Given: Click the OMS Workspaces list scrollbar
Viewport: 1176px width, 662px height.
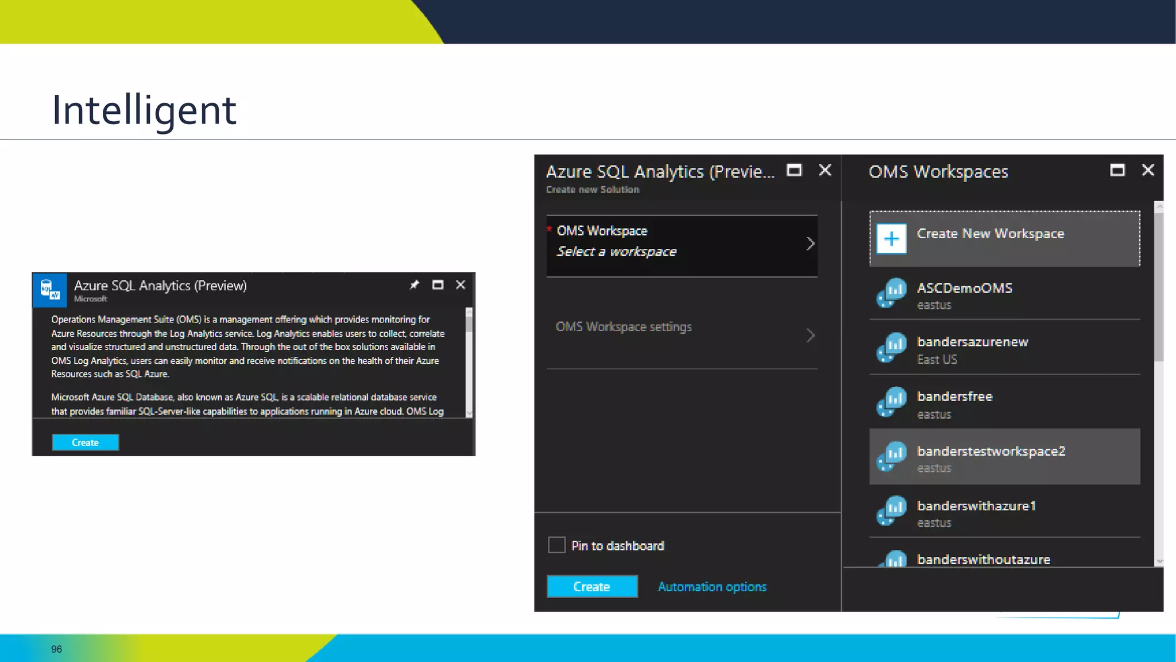Looking at the screenshot, I should coord(1159,287).
